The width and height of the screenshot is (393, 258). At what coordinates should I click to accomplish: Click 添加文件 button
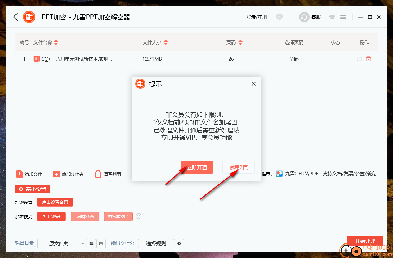(x=29, y=174)
